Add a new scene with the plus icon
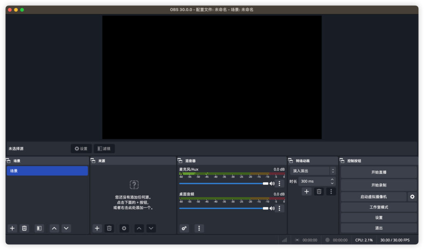Image resolution: width=424 pixels, height=250 pixels. [x=12, y=228]
